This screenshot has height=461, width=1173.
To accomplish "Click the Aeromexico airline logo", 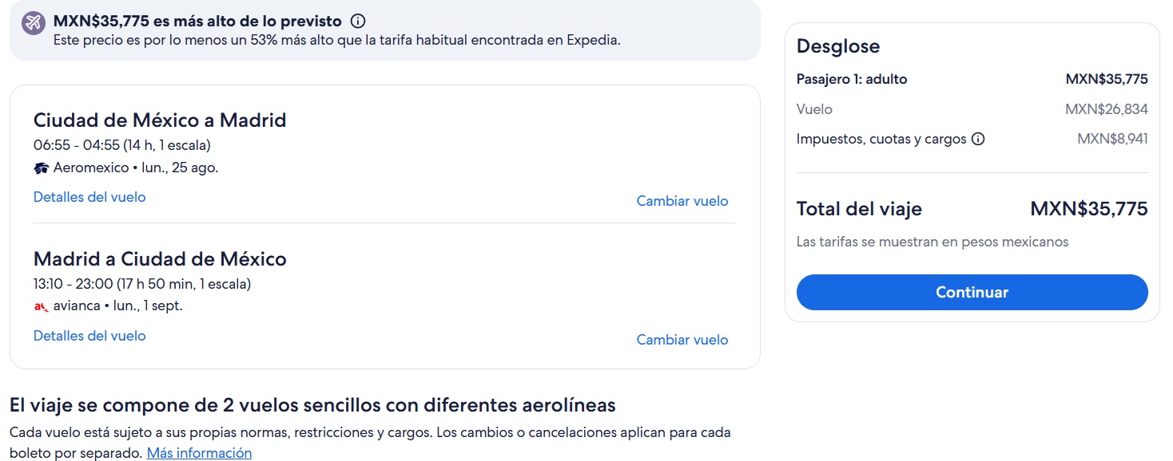I will point(42,168).
